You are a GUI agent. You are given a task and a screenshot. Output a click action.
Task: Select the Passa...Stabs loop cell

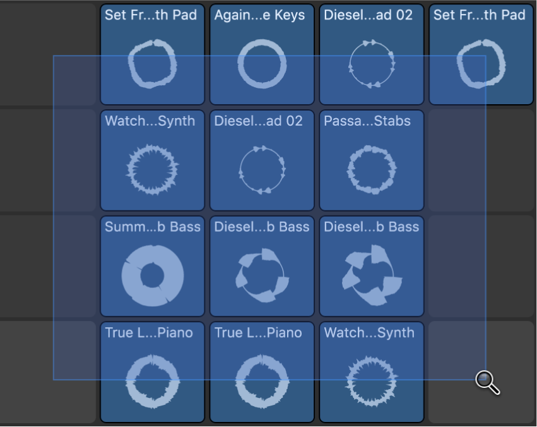[x=371, y=160]
